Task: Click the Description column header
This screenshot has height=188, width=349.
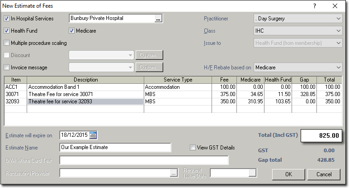Action: (85, 80)
